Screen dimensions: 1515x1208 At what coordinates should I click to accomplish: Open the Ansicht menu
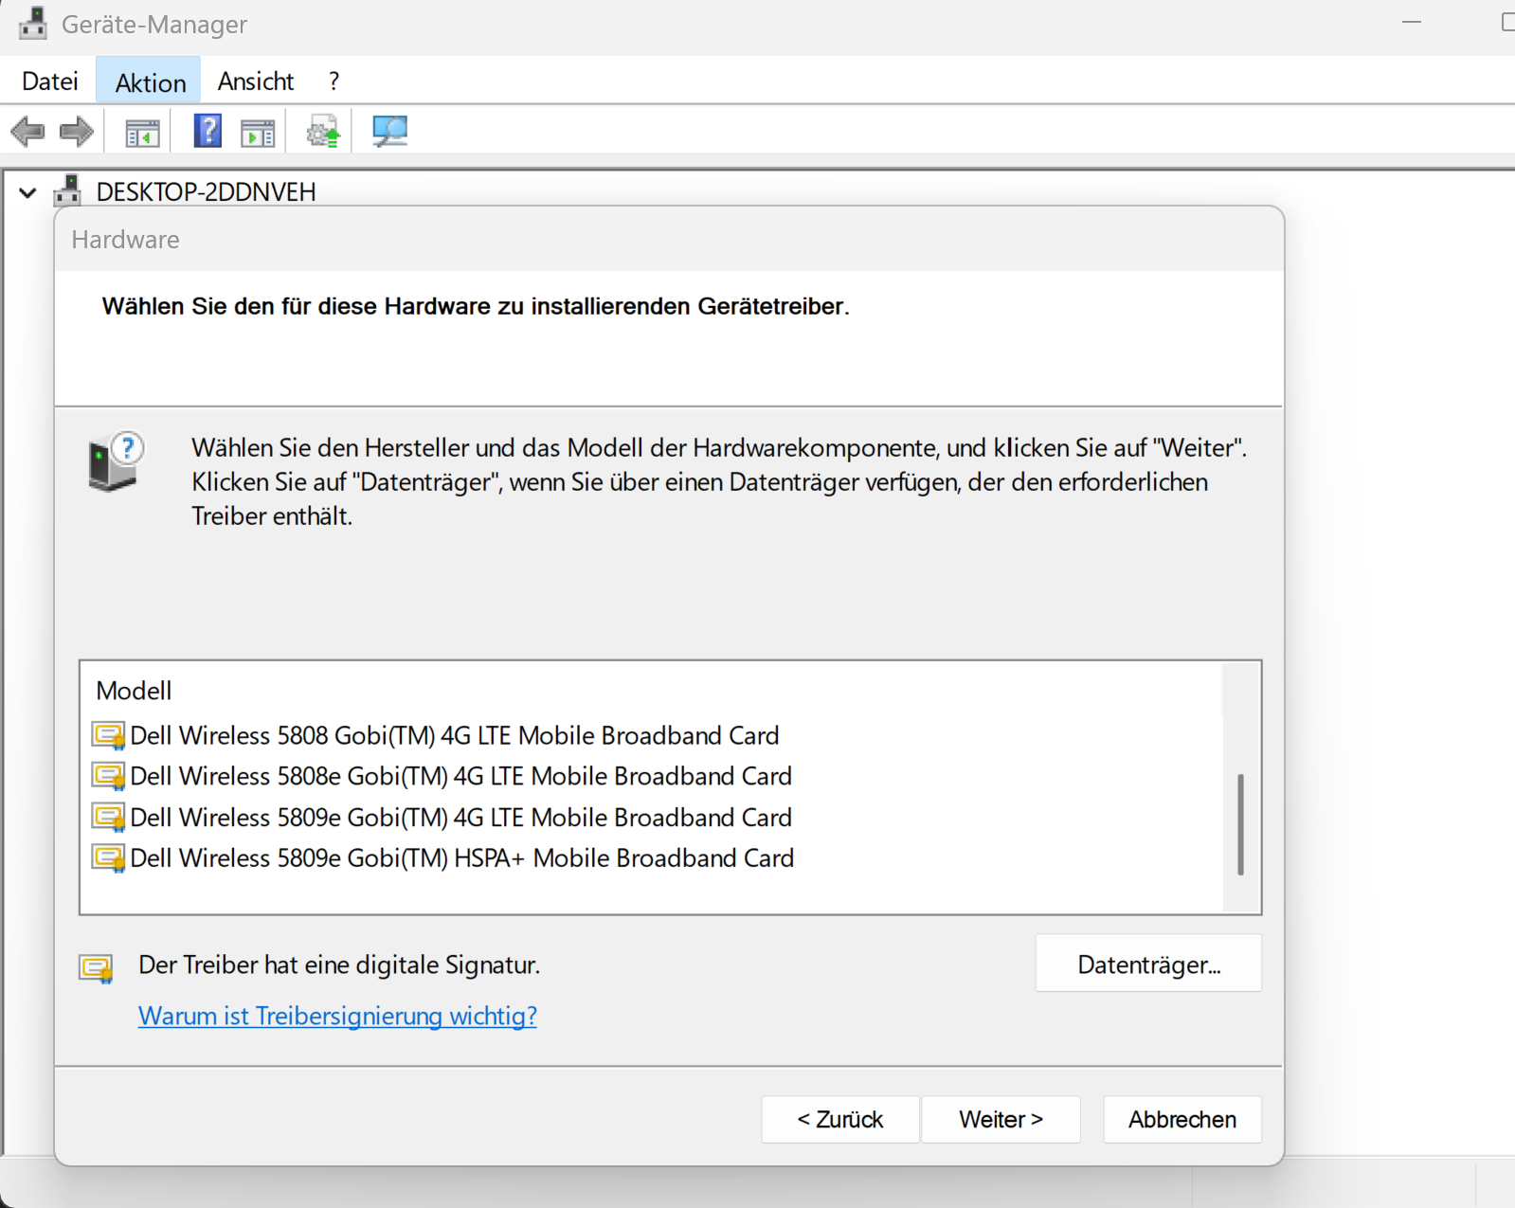pos(256,81)
